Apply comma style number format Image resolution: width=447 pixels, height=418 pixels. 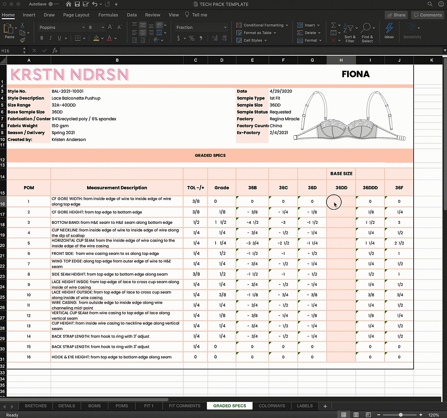[201, 38]
